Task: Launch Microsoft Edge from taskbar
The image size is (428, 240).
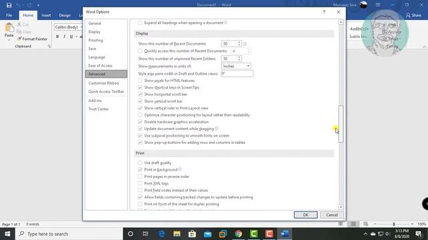Action: point(162,234)
